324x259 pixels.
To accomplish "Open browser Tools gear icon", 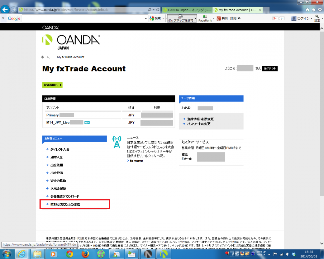I will 320,10.
